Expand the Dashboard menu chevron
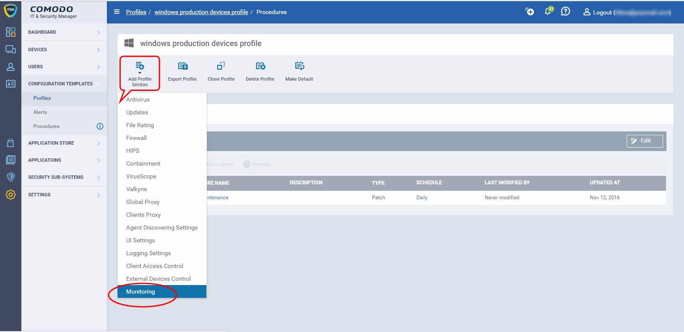The width and height of the screenshot is (684, 332). click(99, 32)
